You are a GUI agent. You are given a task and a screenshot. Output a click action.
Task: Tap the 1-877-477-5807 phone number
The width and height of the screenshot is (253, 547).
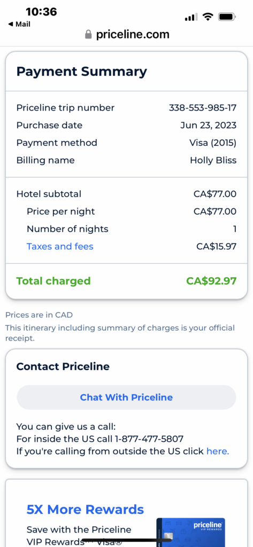149,439
